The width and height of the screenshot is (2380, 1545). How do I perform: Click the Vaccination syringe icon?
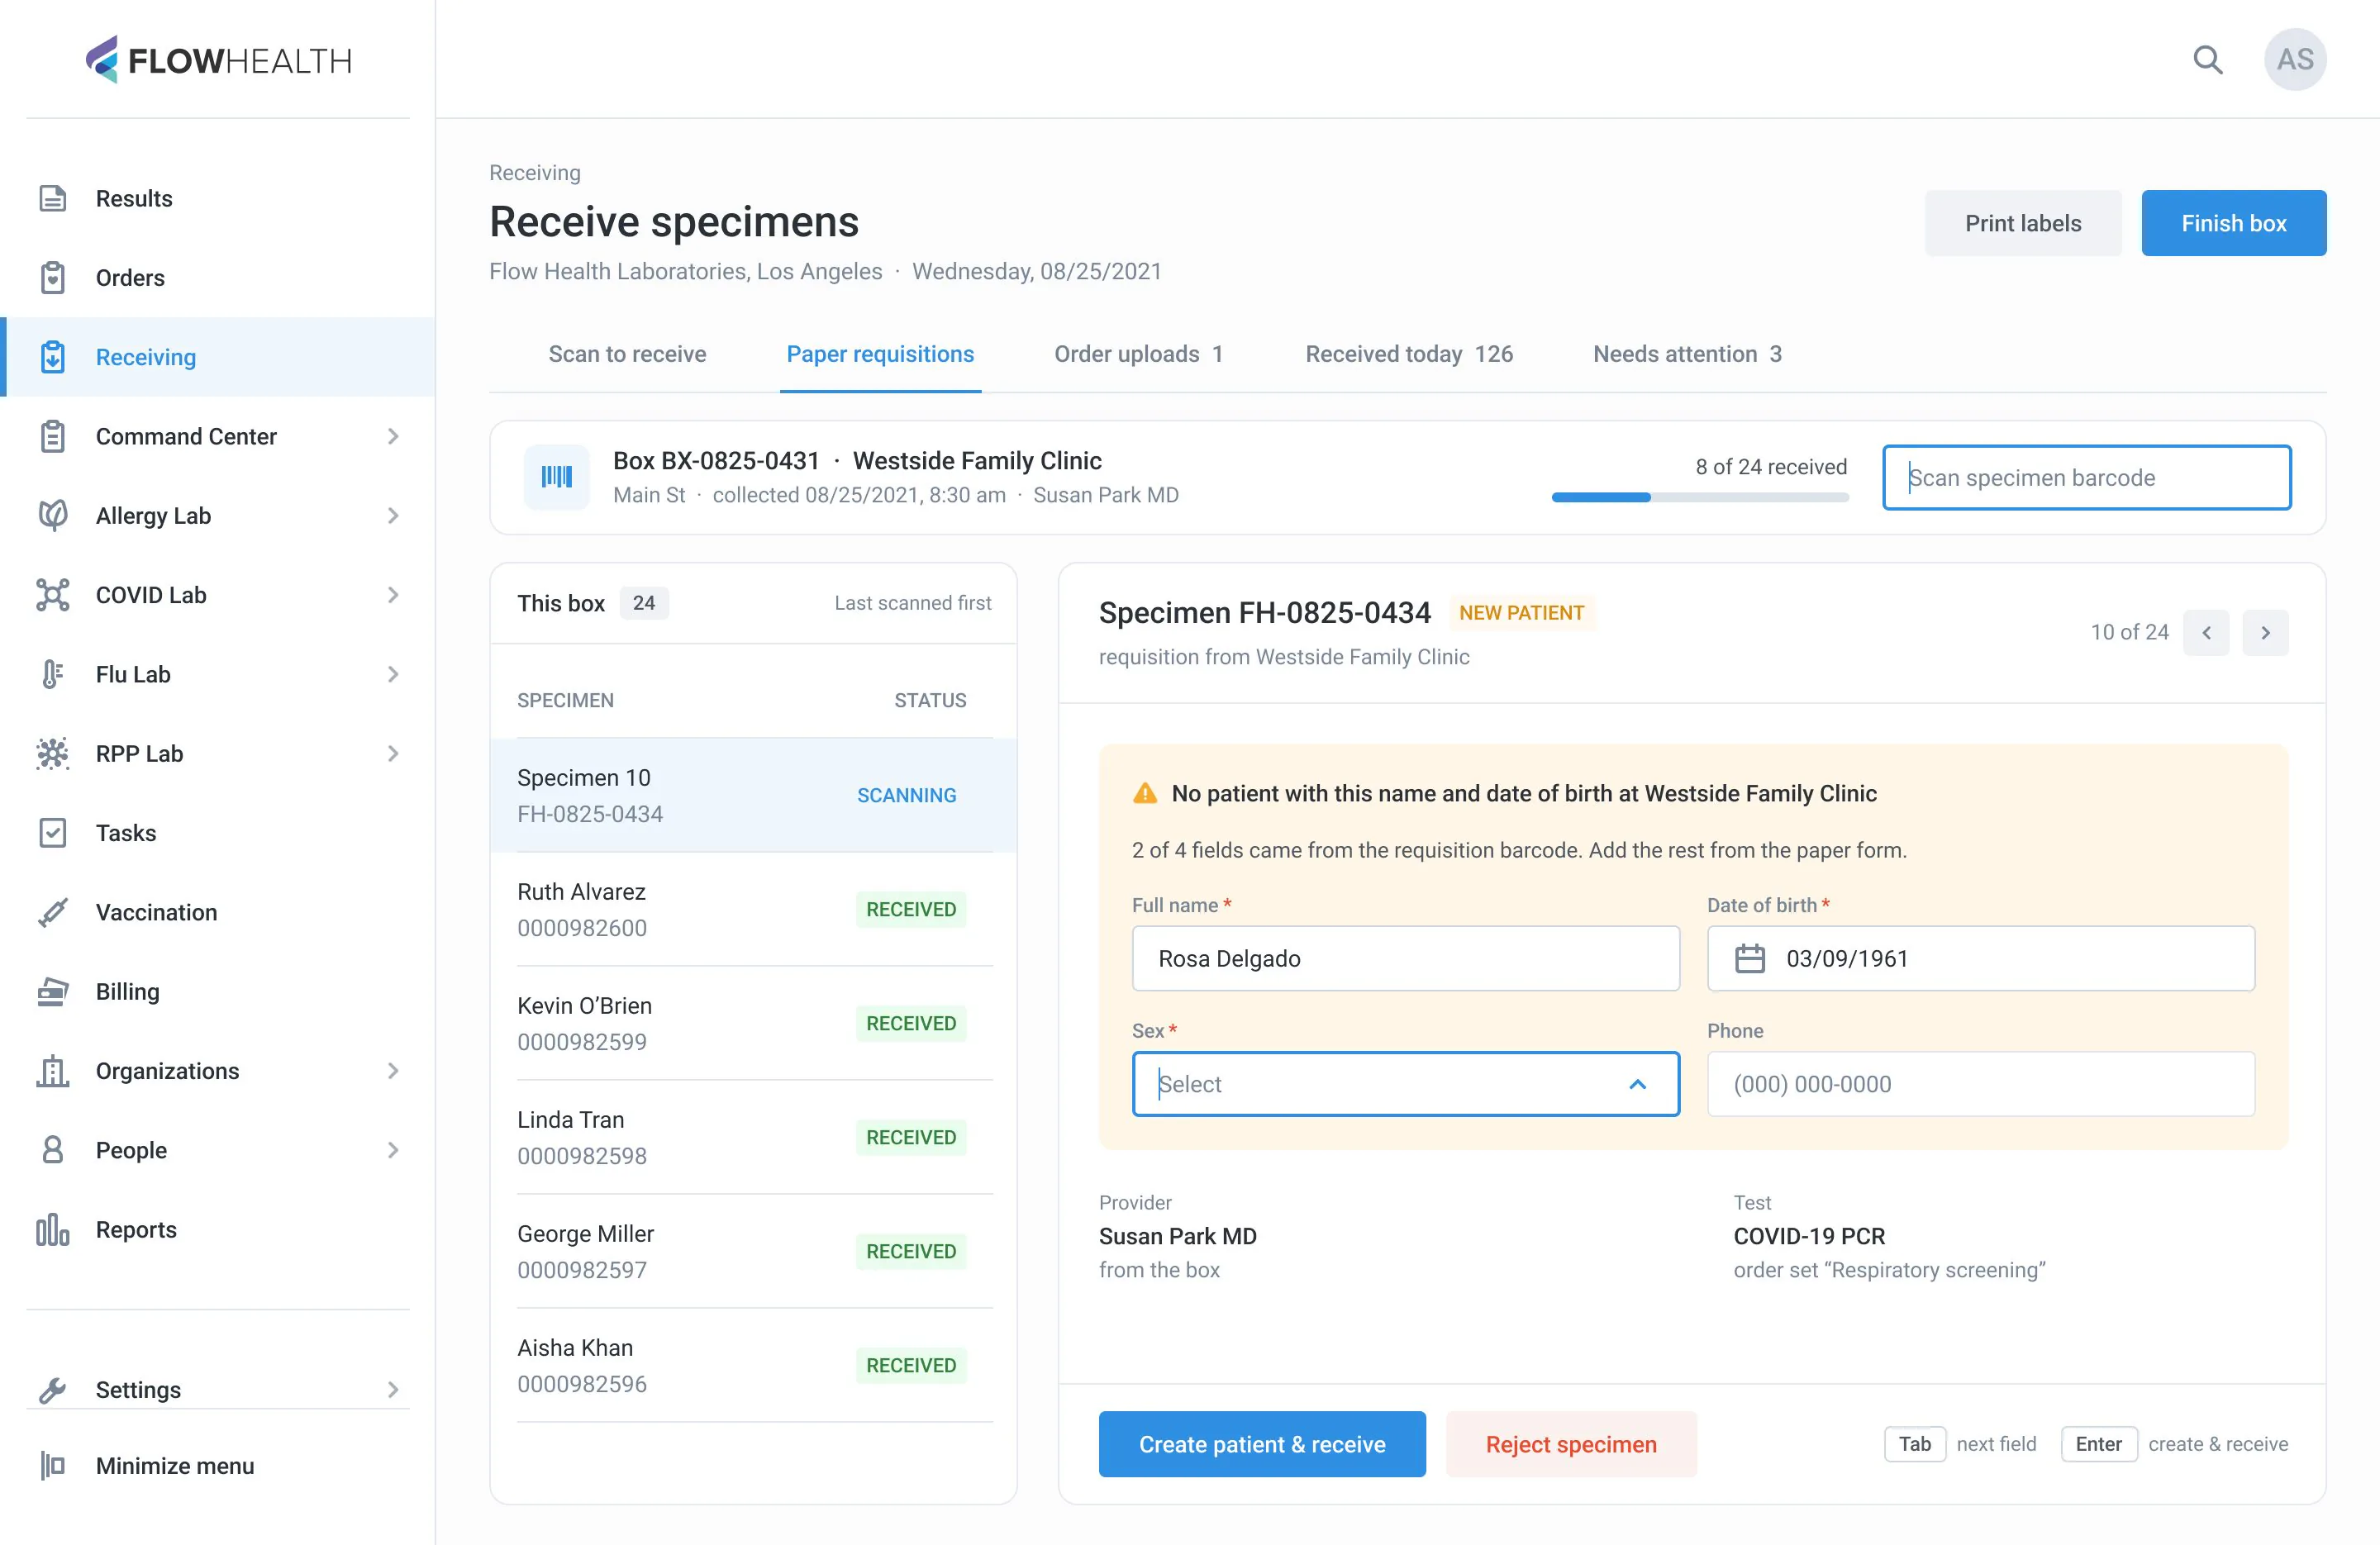click(x=53, y=912)
